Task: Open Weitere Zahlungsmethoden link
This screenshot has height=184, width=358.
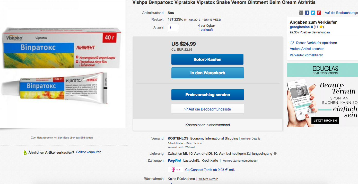Action: 240,161
